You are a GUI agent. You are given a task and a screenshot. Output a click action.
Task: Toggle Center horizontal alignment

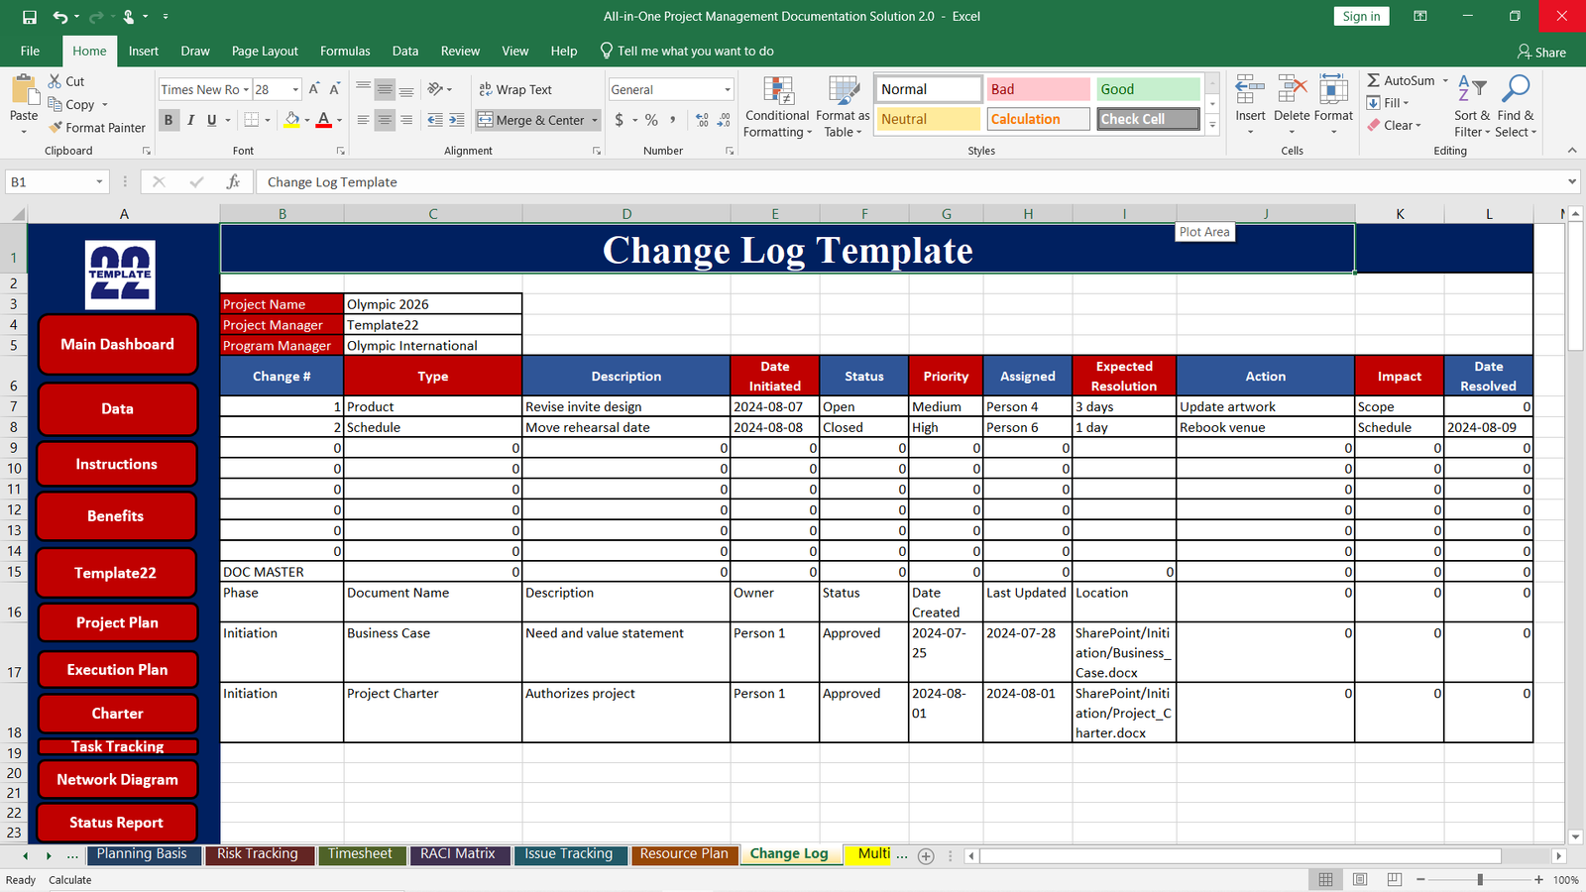click(385, 120)
